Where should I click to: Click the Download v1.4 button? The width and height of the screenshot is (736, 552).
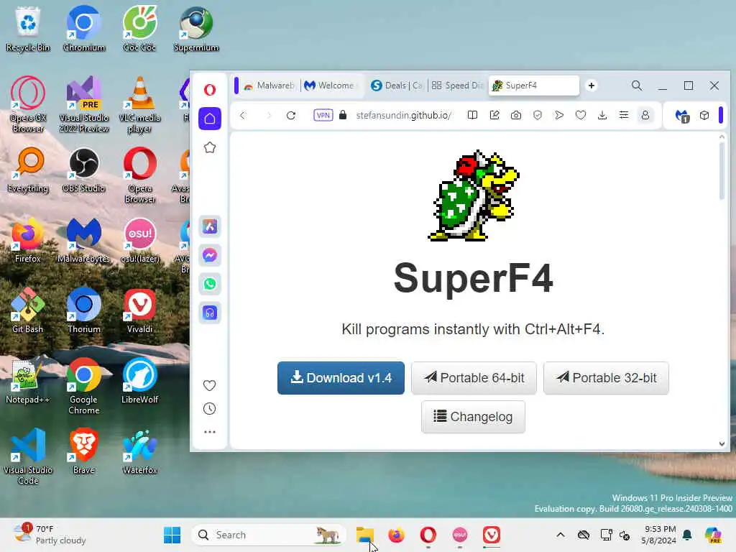point(341,378)
